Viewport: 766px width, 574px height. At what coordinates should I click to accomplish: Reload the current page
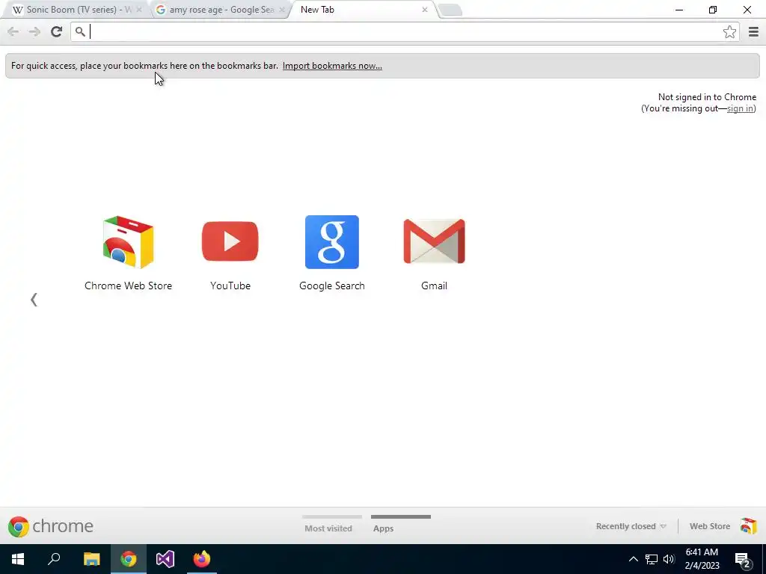[56, 31]
